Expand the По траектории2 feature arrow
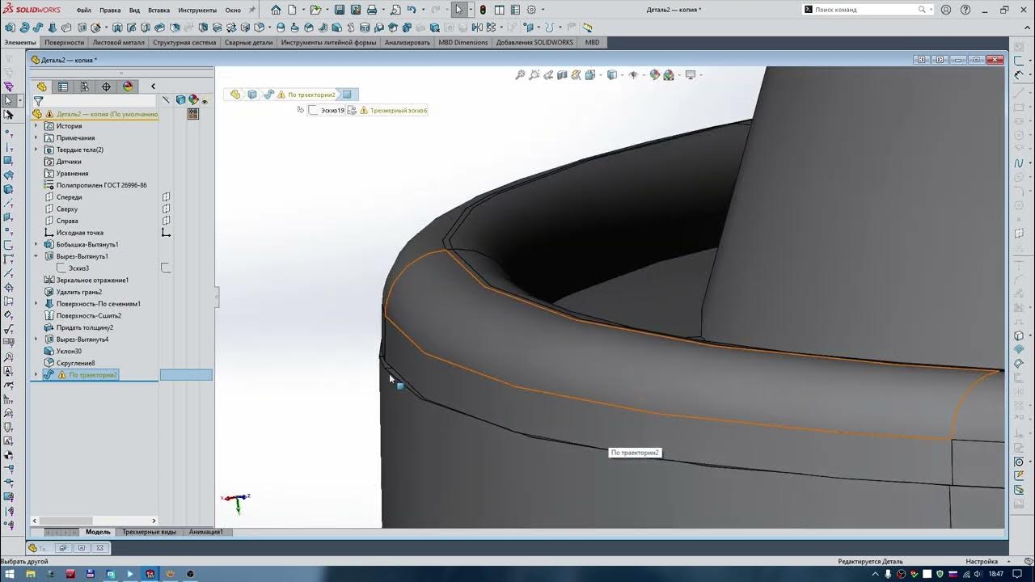The width and height of the screenshot is (1035, 582). coord(36,375)
